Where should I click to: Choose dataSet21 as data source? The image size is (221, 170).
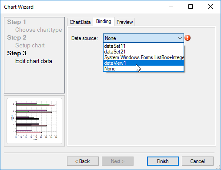[144, 52]
